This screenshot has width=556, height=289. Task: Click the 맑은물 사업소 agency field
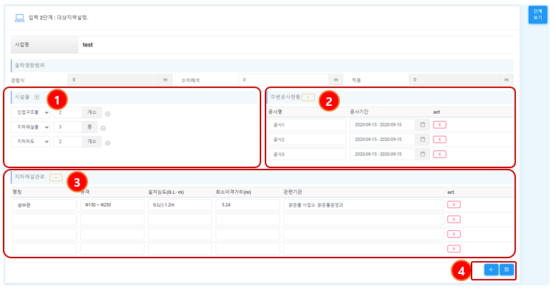point(364,205)
